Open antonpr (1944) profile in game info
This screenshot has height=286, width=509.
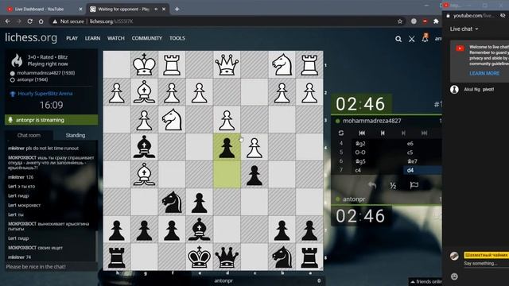click(x=33, y=79)
